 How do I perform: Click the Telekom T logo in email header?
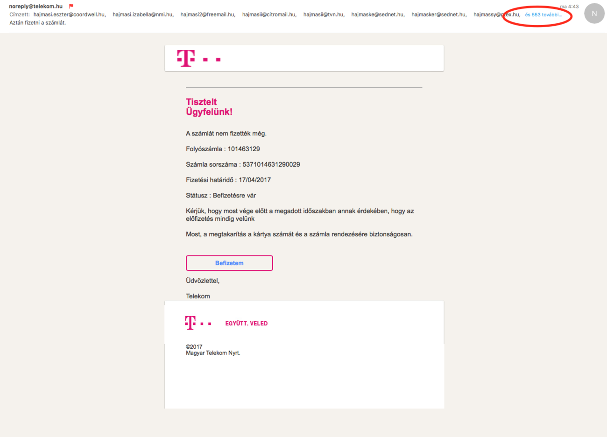(186, 58)
